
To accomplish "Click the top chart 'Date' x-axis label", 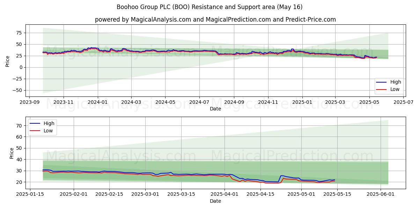I will pyautogui.click(x=215, y=109).
